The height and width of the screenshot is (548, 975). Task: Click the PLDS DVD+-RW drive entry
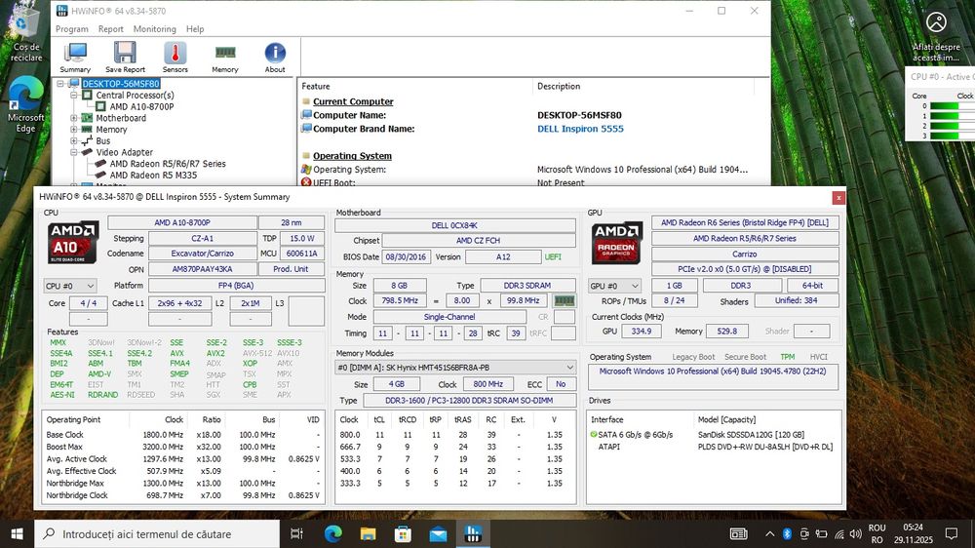[764, 447]
